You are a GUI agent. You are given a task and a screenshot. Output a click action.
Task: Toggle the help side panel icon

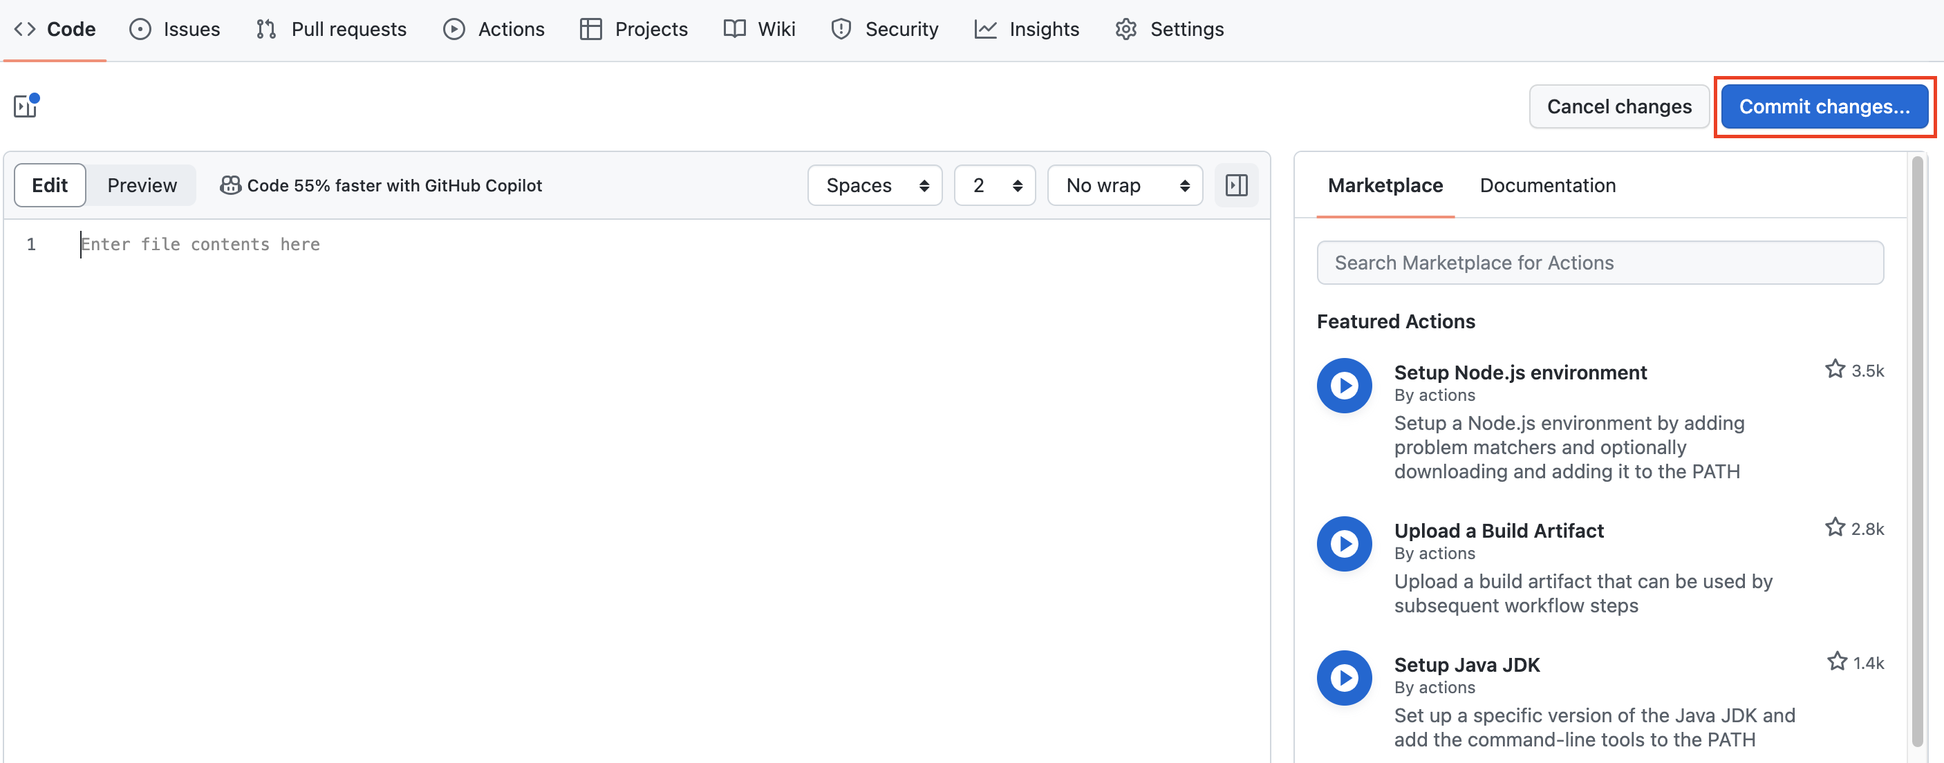[x=1236, y=185]
